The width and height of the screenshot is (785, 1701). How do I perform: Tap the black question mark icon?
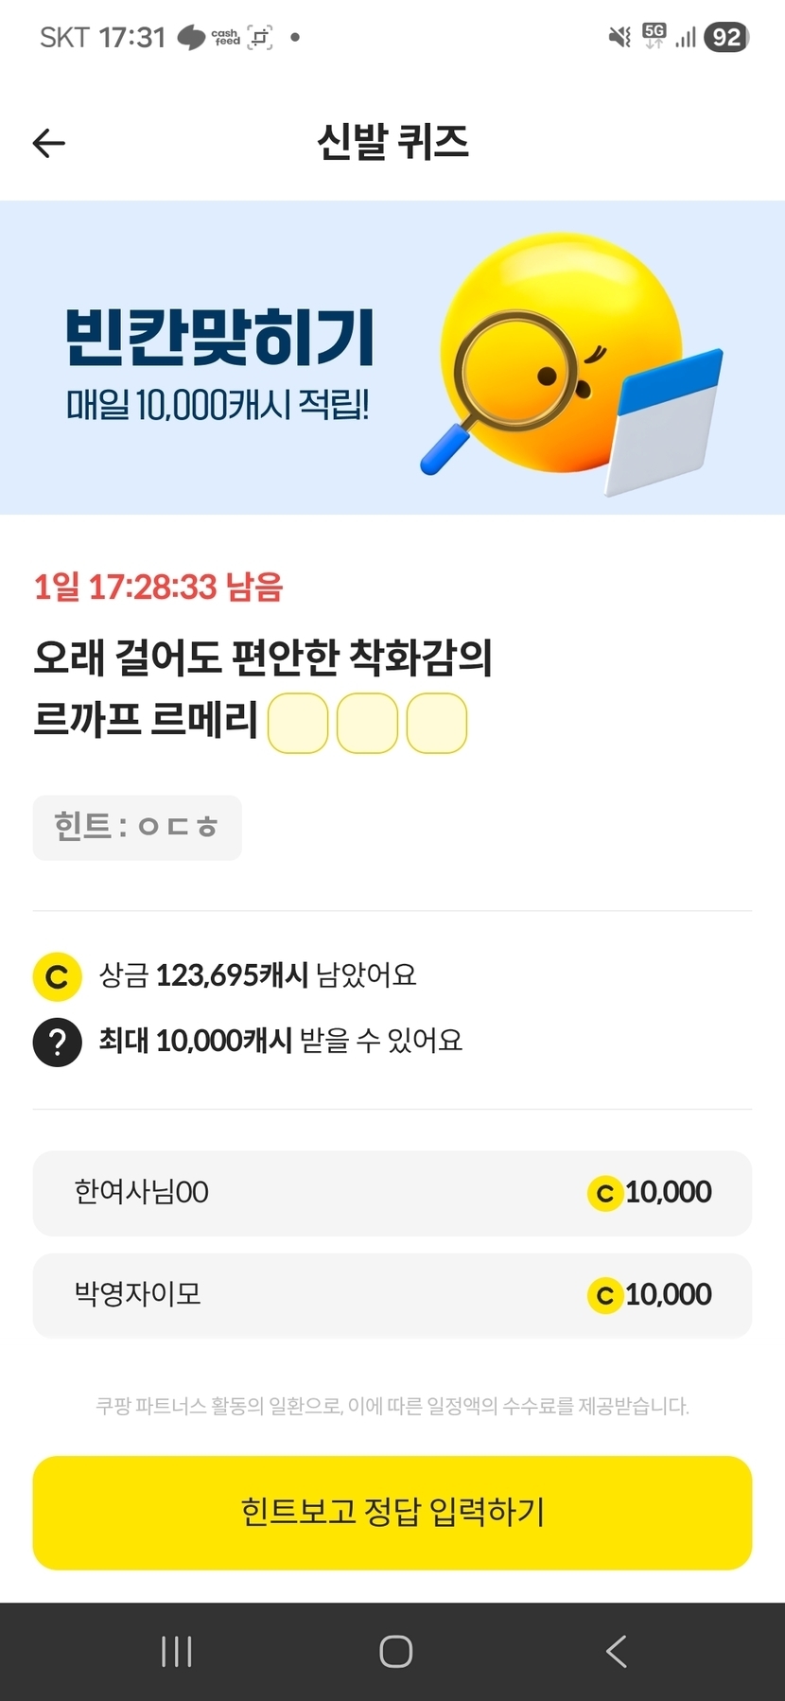(x=57, y=1042)
